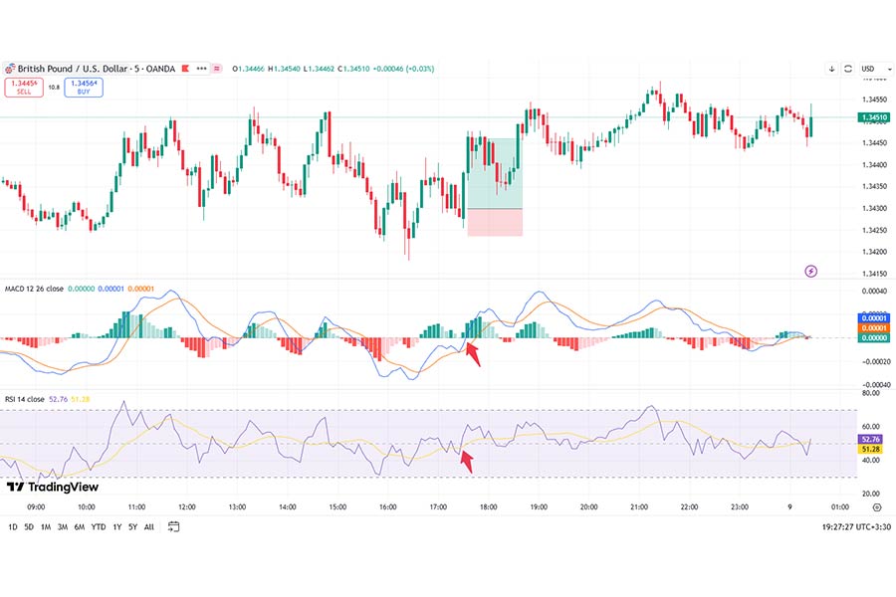Click the British flag symbol logo icon
Viewport: 896px width, 597px height.
point(10,69)
